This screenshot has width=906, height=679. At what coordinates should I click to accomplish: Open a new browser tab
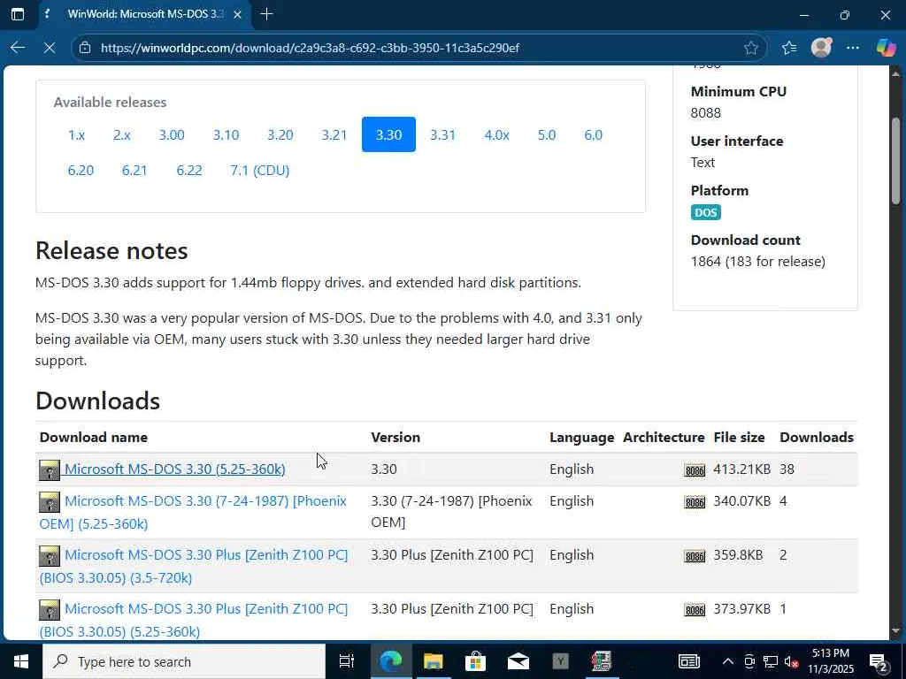(x=266, y=14)
